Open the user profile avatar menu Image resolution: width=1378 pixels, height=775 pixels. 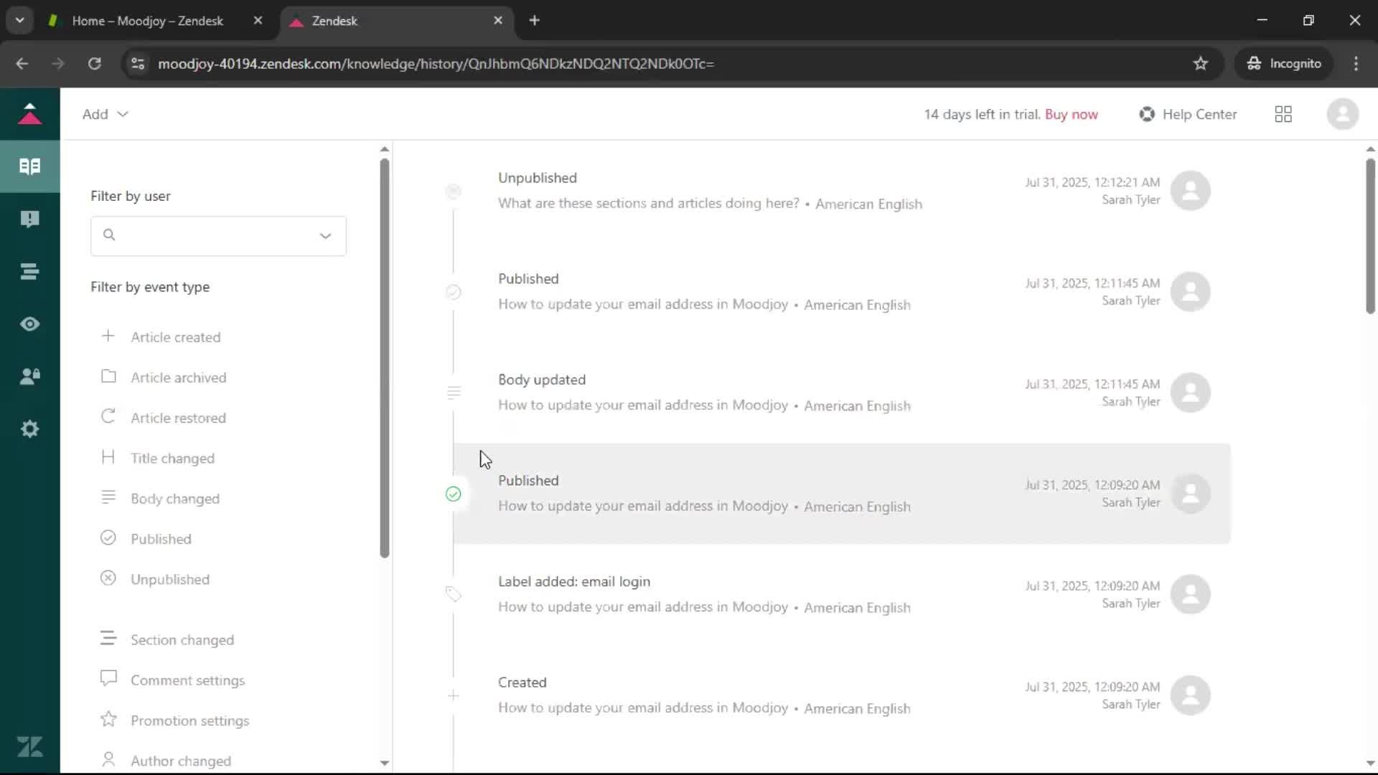coord(1342,114)
